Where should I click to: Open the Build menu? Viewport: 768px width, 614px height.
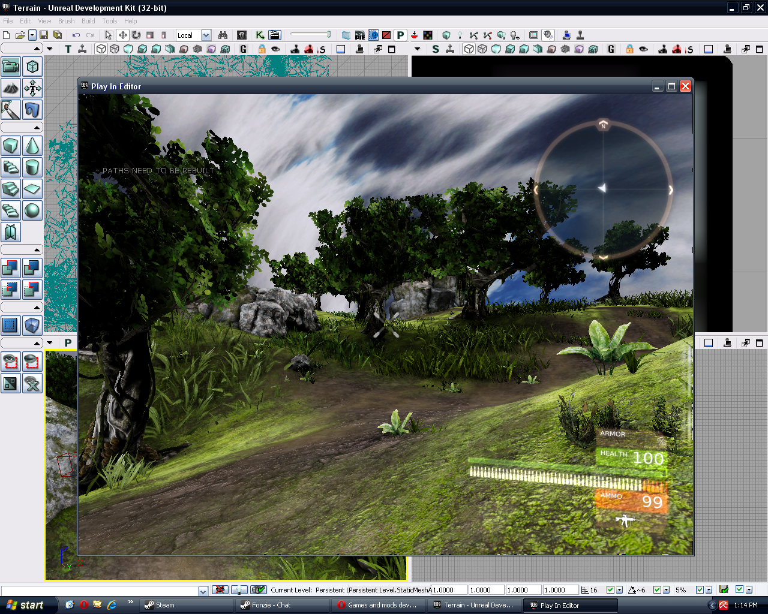[x=88, y=21]
